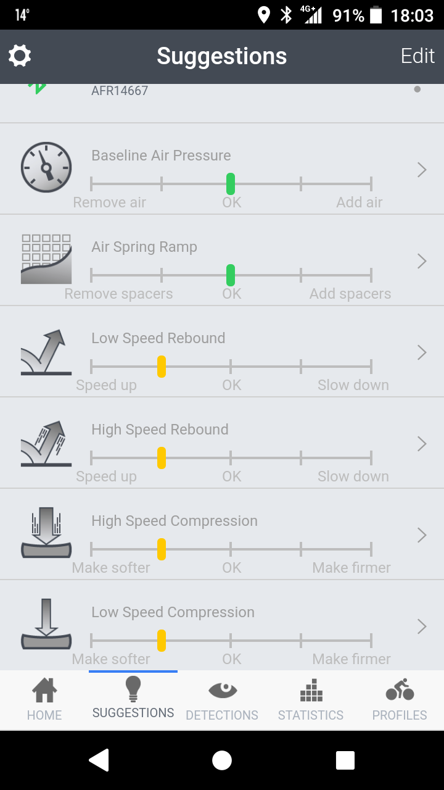
Task: Click the green Baseline Air Pressure slider marker
Action: [x=231, y=184]
